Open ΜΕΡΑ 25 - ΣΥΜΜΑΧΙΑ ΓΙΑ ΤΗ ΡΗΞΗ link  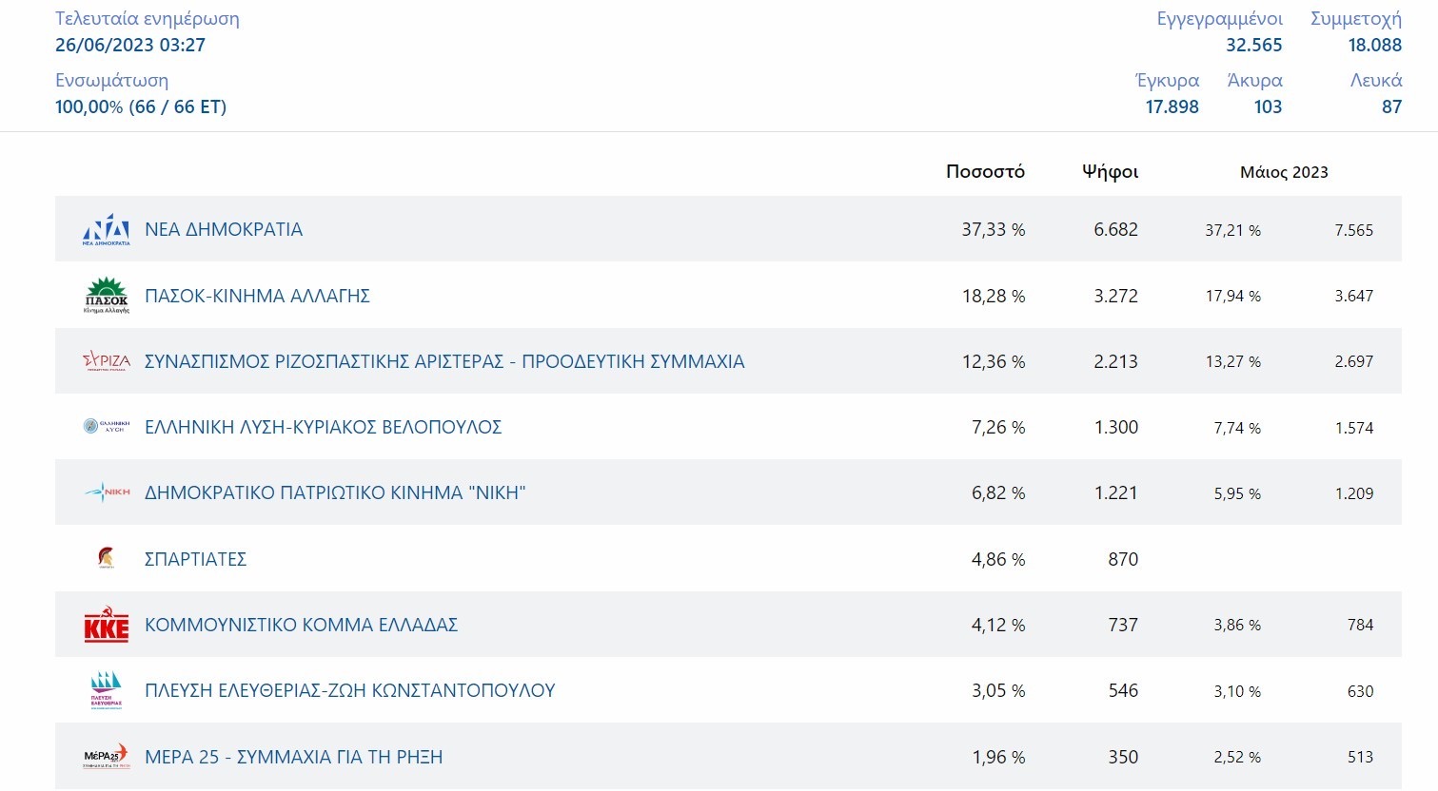pyautogui.click(x=293, y=757)
